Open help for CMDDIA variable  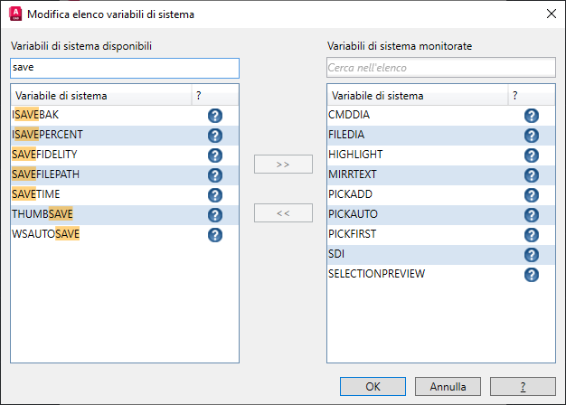tap(532, 116)
